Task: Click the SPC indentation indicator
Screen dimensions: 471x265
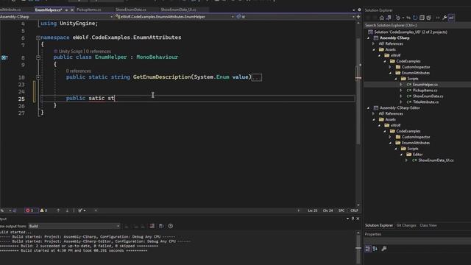Action: click(341, 211)
